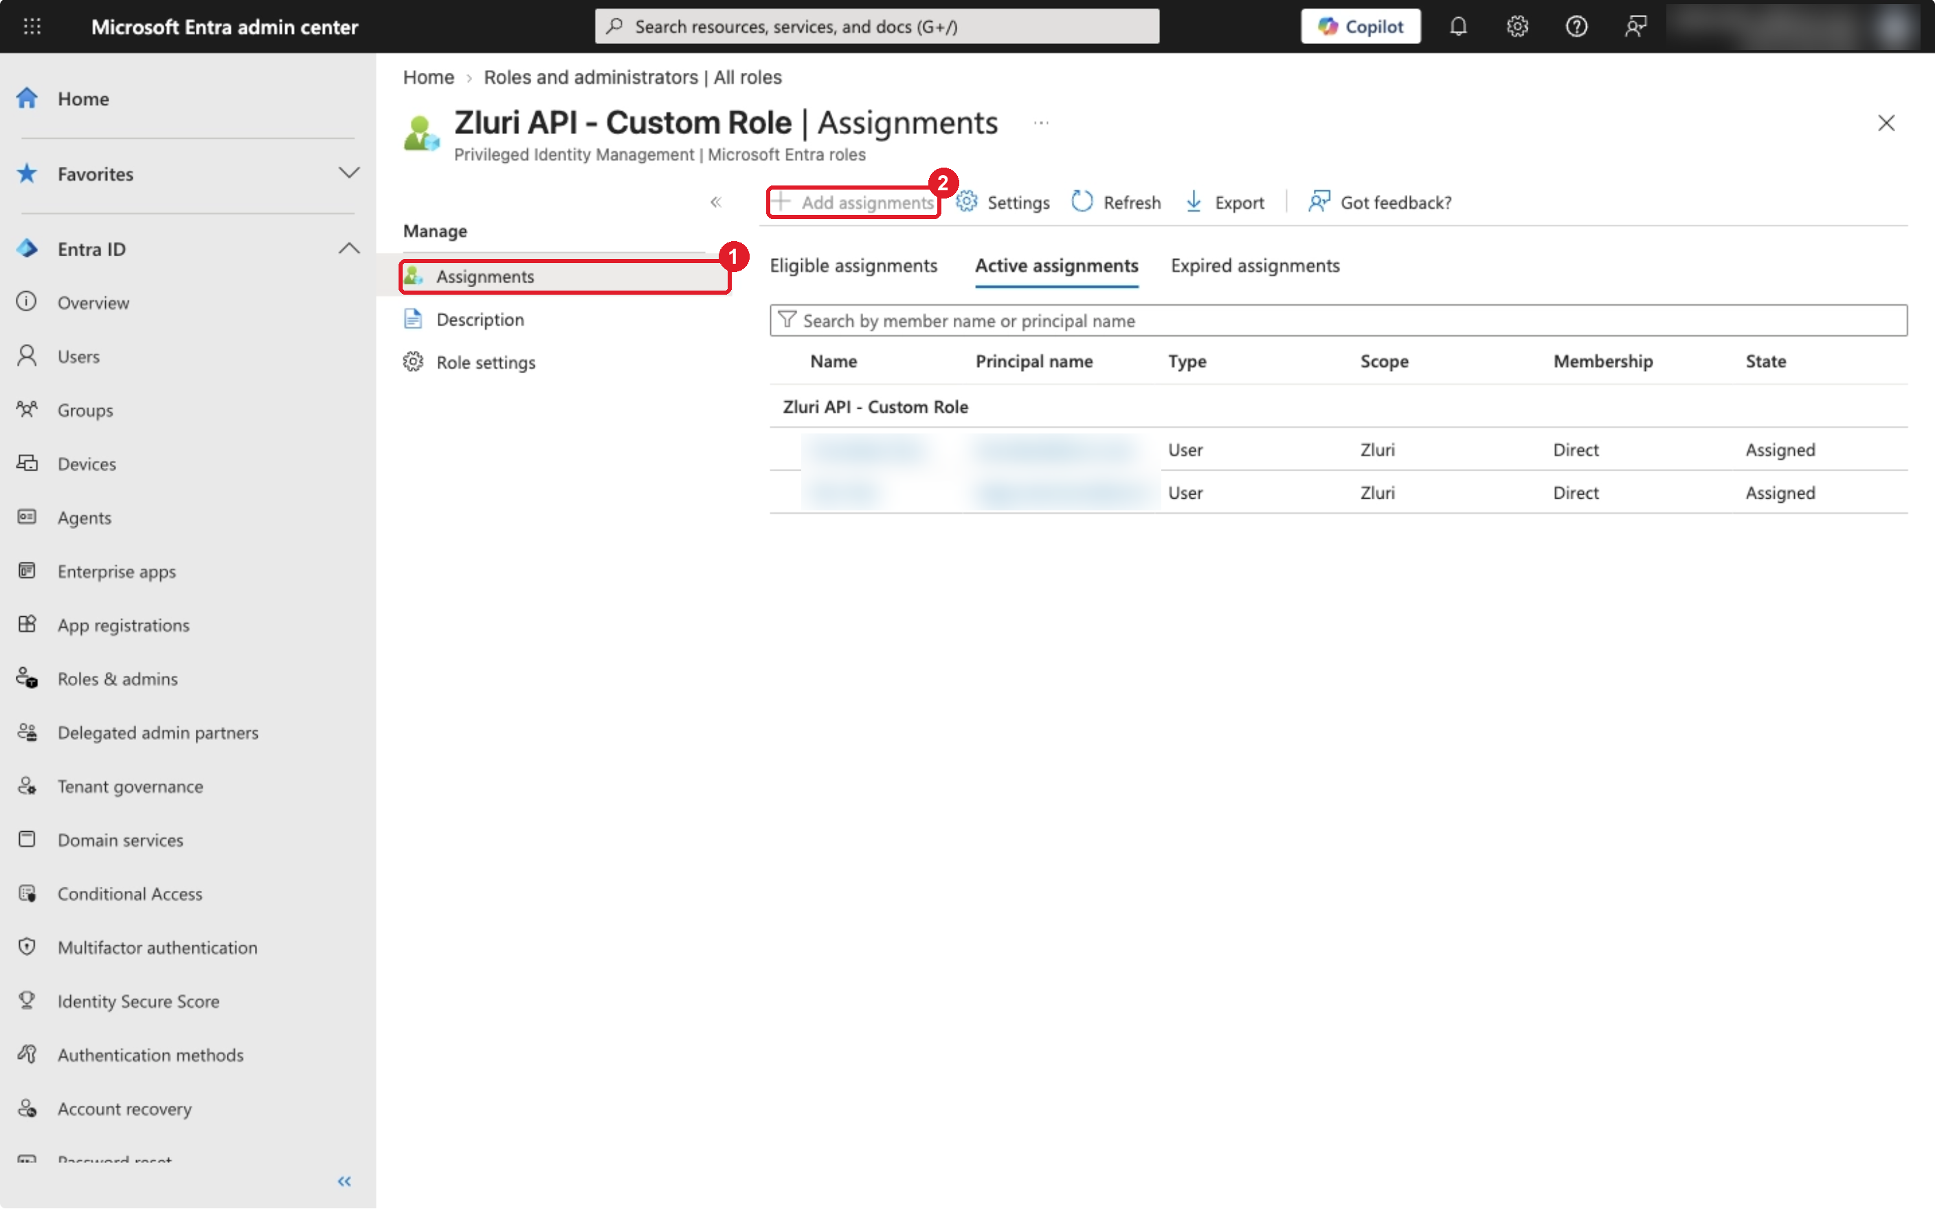Open Settings in the toolbar
Image resolution: width=1935 pixels, height=1209 pixels.
click(x=1003, y=202)
